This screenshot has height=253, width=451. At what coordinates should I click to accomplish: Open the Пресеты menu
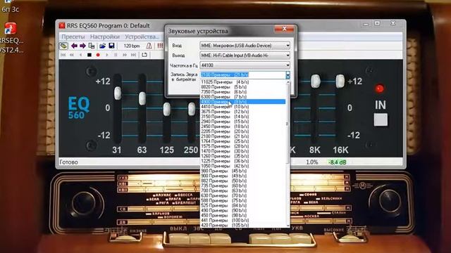point(73,37)
